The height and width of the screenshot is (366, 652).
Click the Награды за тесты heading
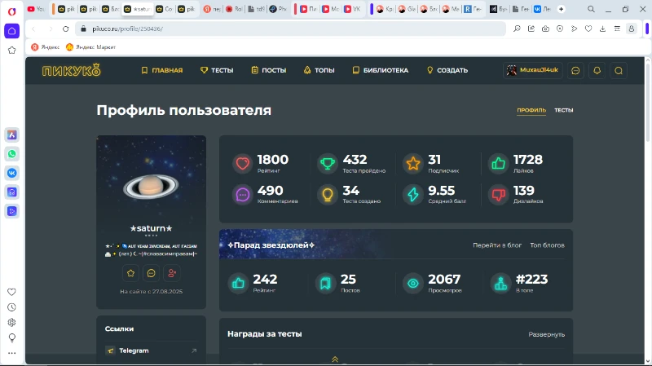point(264,334)
